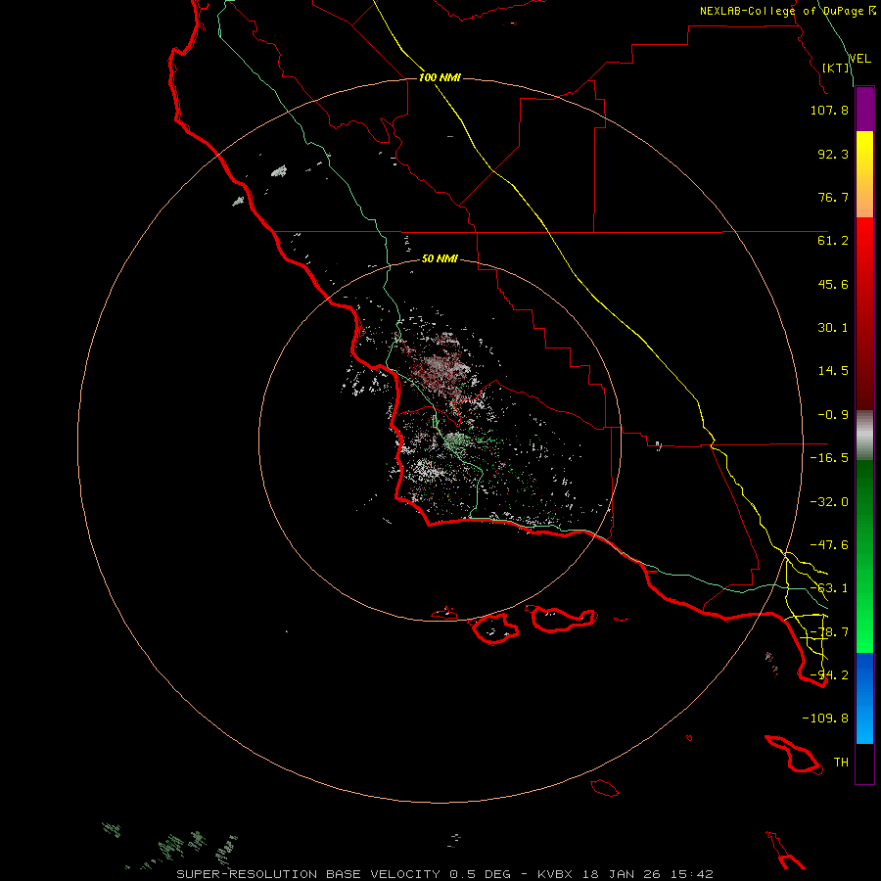
Task: Click the 30.1 velocity scale value
Action: [833, 328]
